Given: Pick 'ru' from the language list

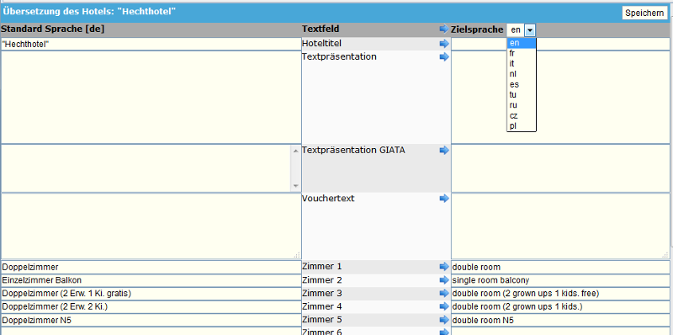Looking at the screenshot, I should [x=522, y=105].
